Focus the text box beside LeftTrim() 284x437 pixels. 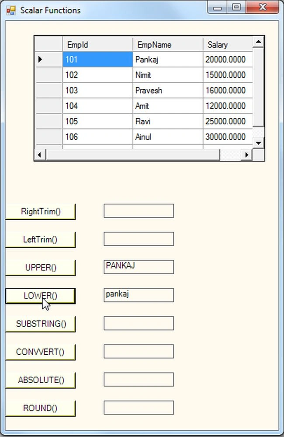tap(139, 239)
